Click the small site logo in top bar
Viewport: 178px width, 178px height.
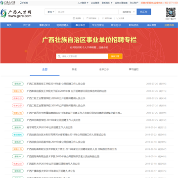point(8,3)
